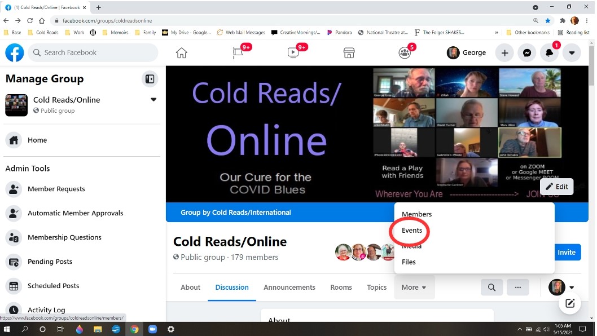Open Member Requests in Admin Tools
The height and width of the screenshot is (336, 597).
point(56,189)
